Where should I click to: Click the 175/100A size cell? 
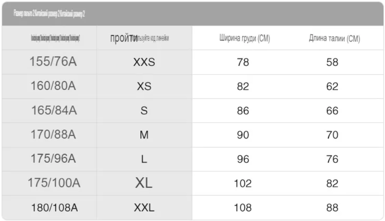point(54,183)
